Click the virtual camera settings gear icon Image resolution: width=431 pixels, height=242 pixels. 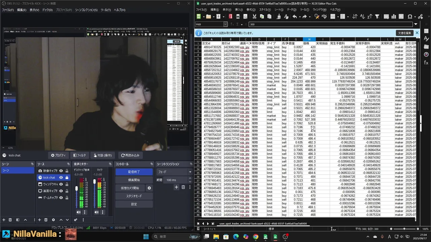click(x=149, y=188)
